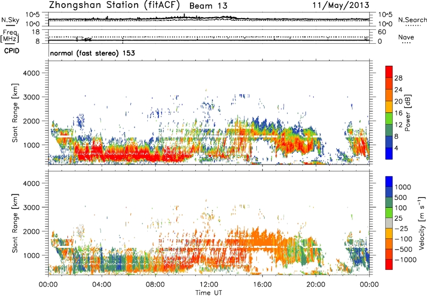
Task: Click the gray -25 to 25 velocity swatch
Action: (389, 223)
